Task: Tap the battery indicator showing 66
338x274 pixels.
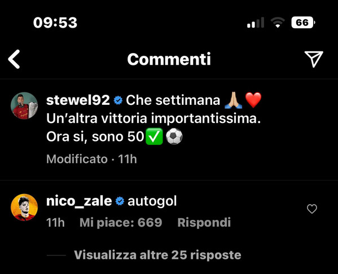Action: [303, 23]
